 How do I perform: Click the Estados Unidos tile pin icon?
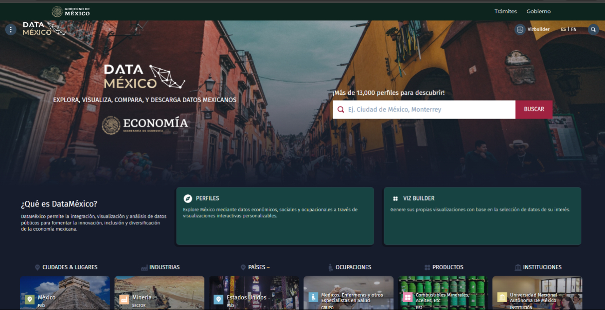pyautogui.click(x=219, y=299)
